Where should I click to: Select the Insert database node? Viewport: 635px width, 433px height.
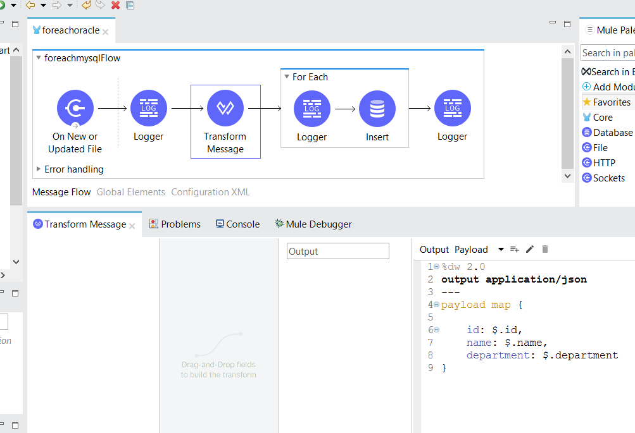(377, 109)
